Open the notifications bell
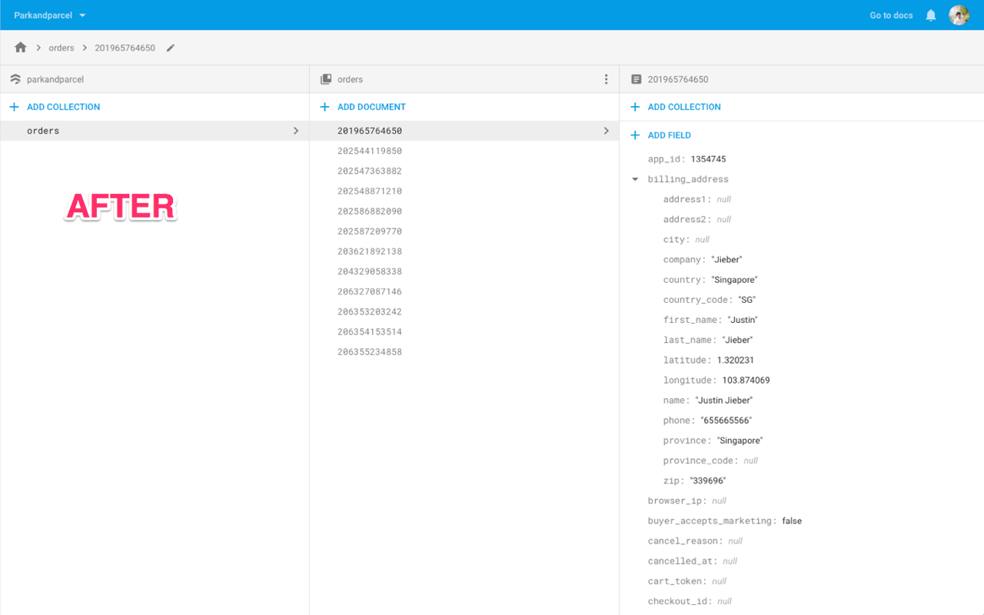 pyautogui.click(x=930, y=15)
